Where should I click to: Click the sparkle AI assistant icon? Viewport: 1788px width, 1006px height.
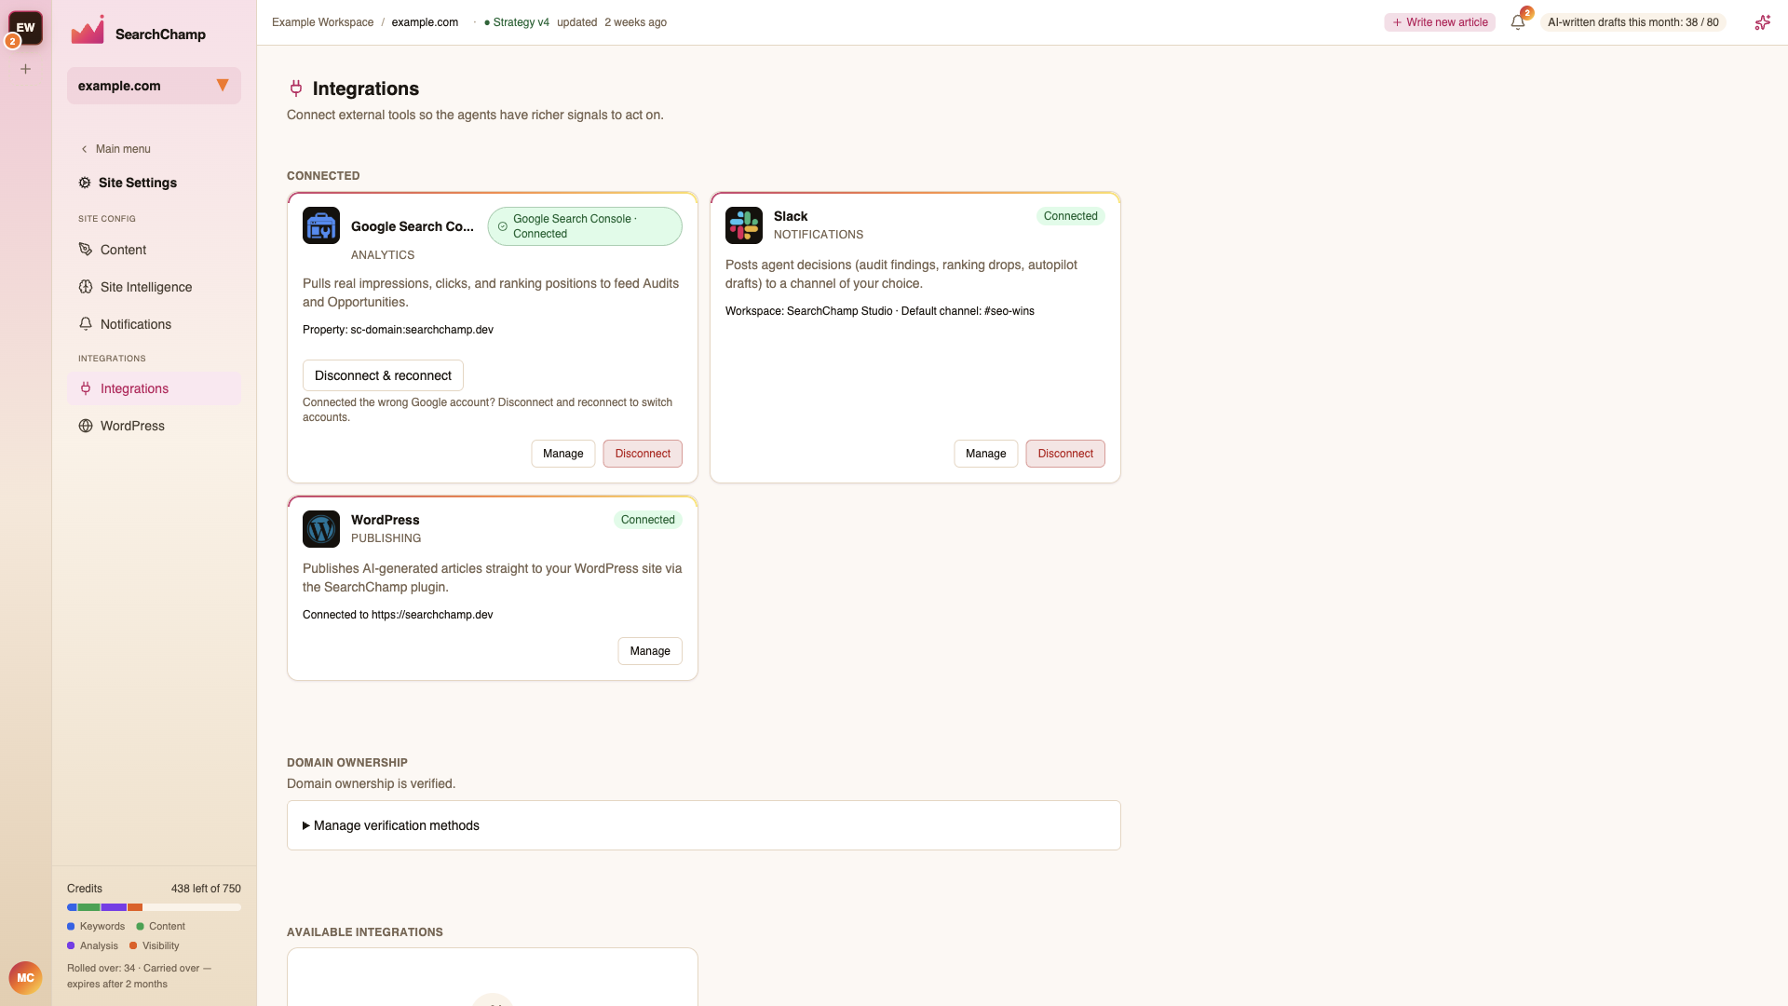[1762, 22]
